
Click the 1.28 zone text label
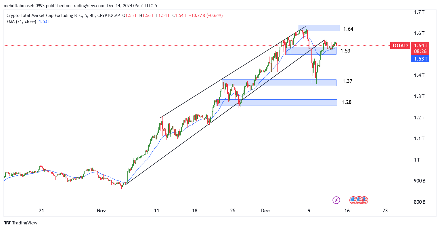pyautogui.click(x=347, y=102)
